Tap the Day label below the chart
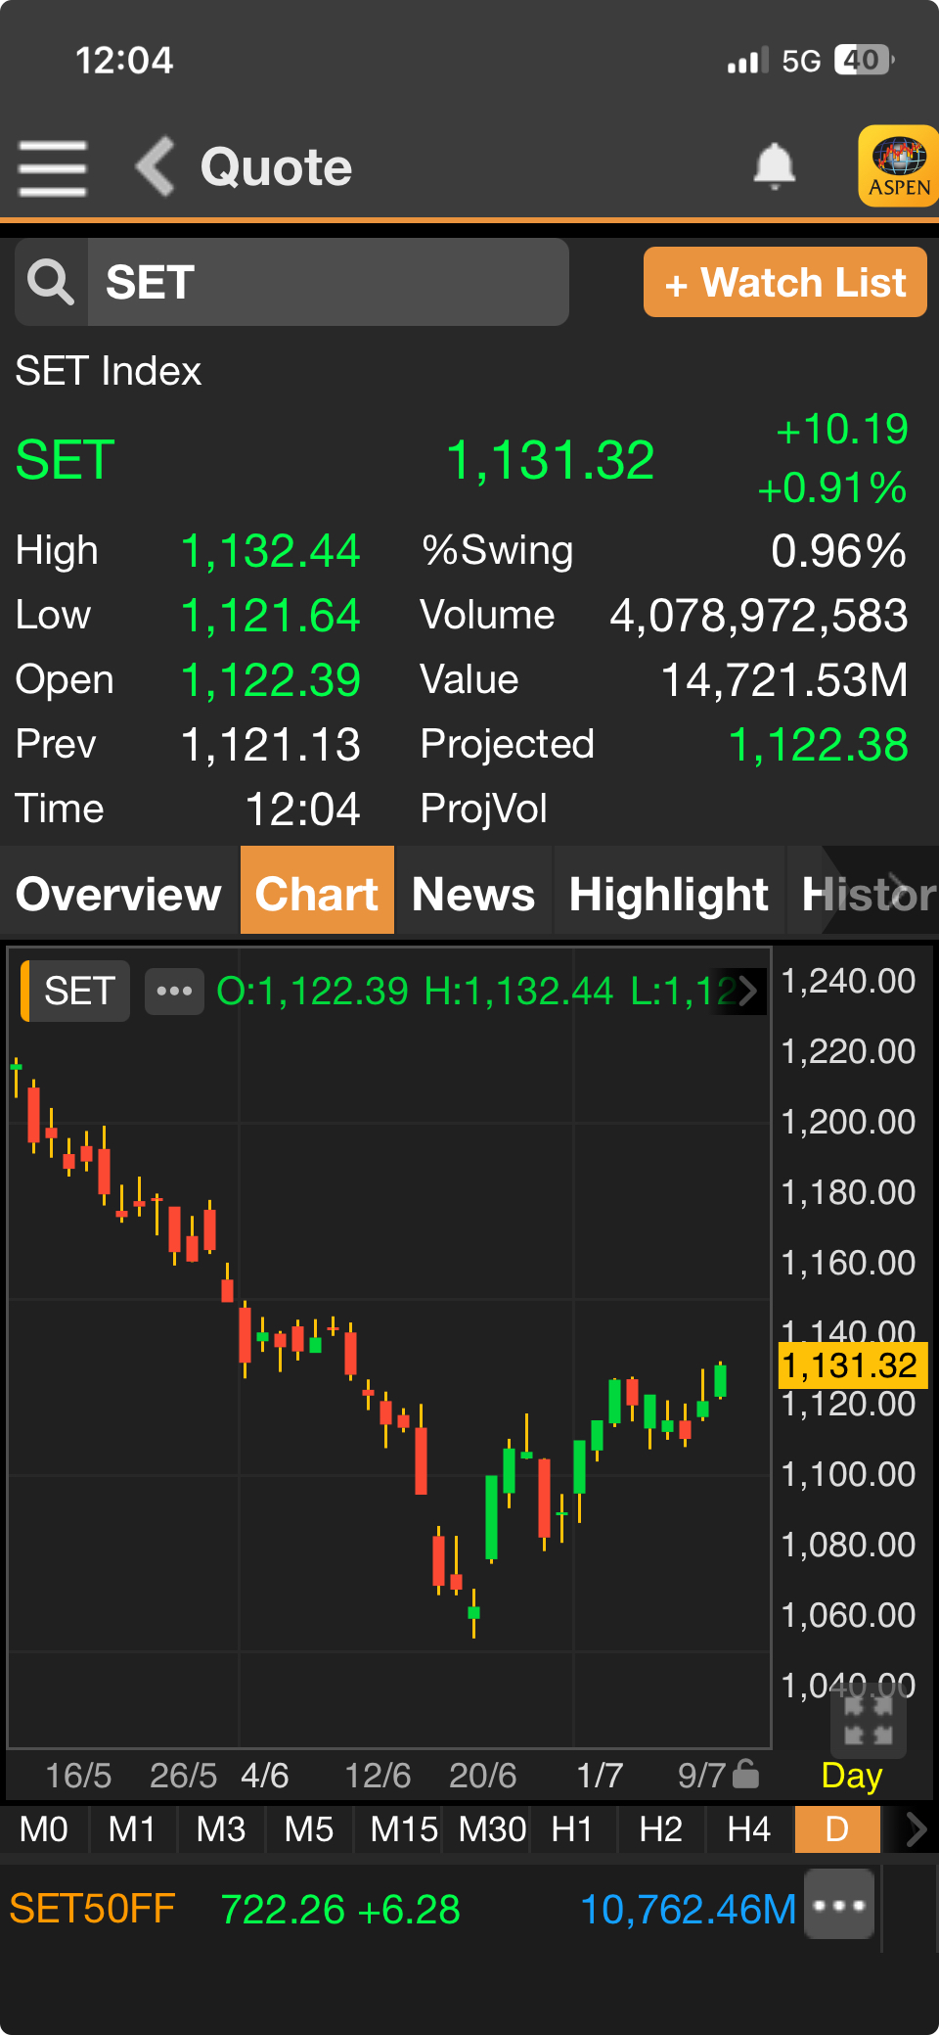The width and height of the screenshot is (939, 2035). pyautogui.click(x=852, y=1775)
